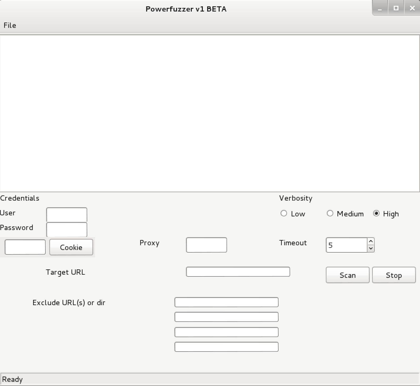This screenshot has height=386, width=420.
Task: Focus the Password input field
Action: (67, 229)
